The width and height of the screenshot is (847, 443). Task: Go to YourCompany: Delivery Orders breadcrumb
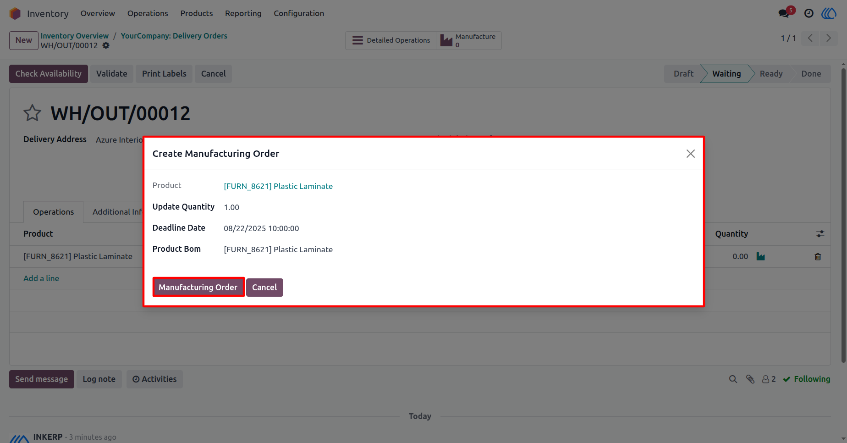(x=174, y=36)
